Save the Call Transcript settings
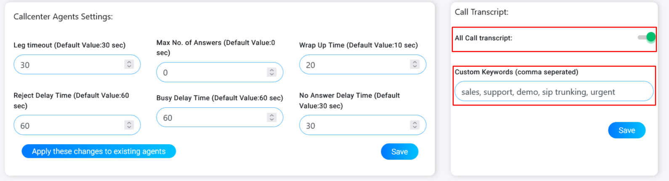Screen dimensions: 669x181 pos(627,130)
